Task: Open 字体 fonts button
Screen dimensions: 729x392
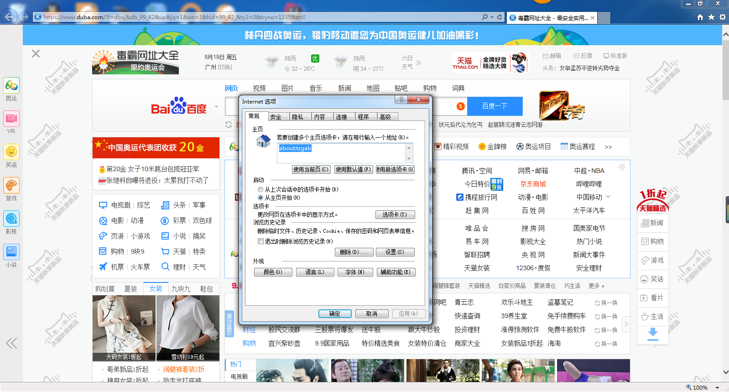Action: click(x=354, y=272)
